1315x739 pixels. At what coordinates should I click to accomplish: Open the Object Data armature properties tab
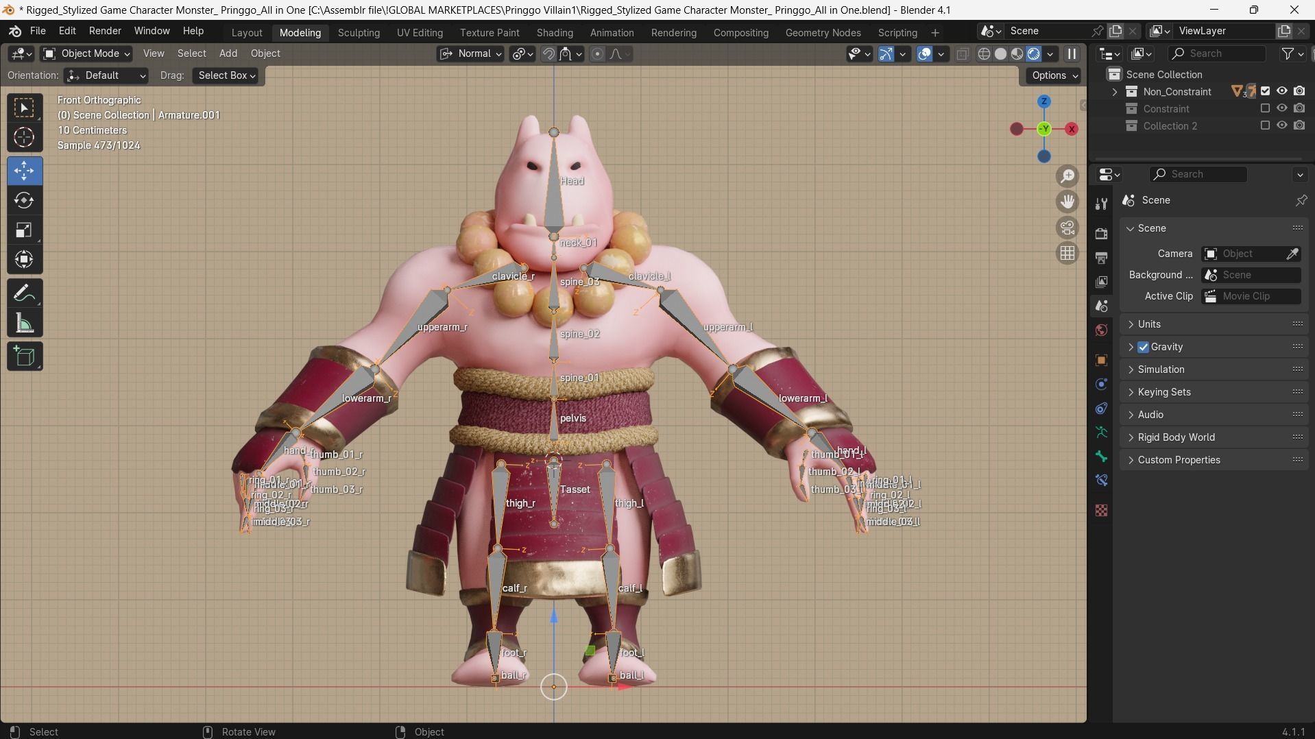click(1102, 432)
